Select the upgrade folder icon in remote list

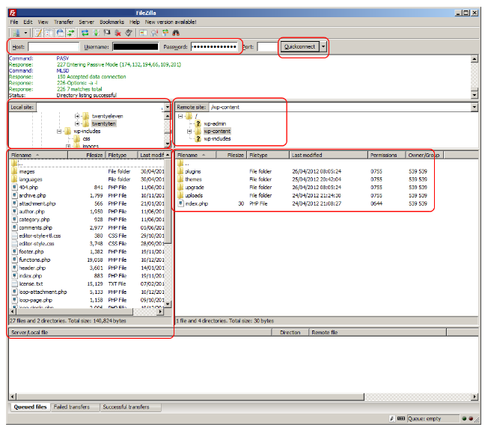pos(180,188)
